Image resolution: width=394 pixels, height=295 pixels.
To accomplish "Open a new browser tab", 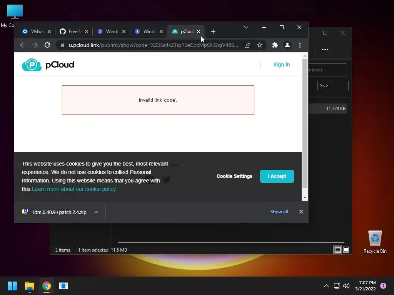I will click(213, 31).
